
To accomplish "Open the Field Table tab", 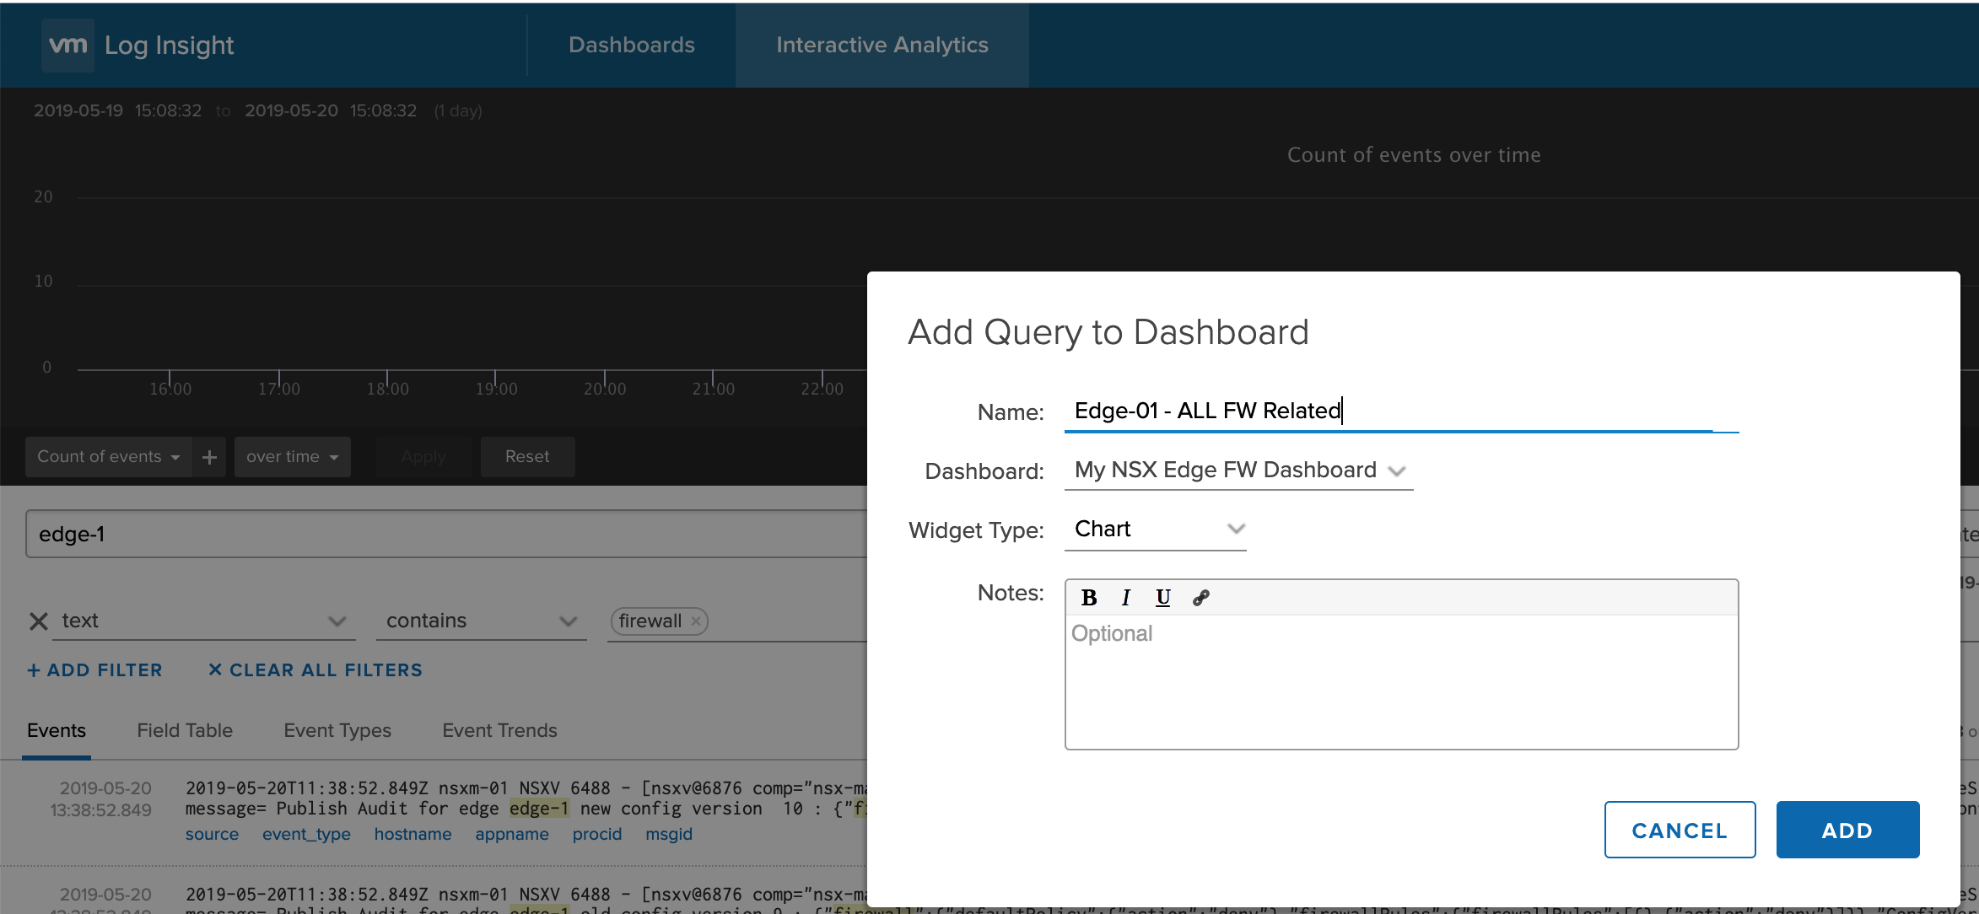I will (x=185, y=730).
